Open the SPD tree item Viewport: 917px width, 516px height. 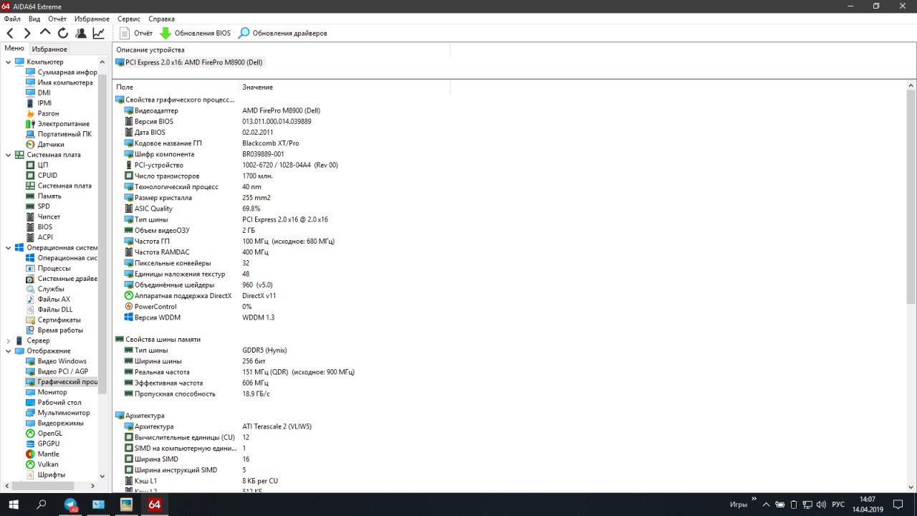38,206
